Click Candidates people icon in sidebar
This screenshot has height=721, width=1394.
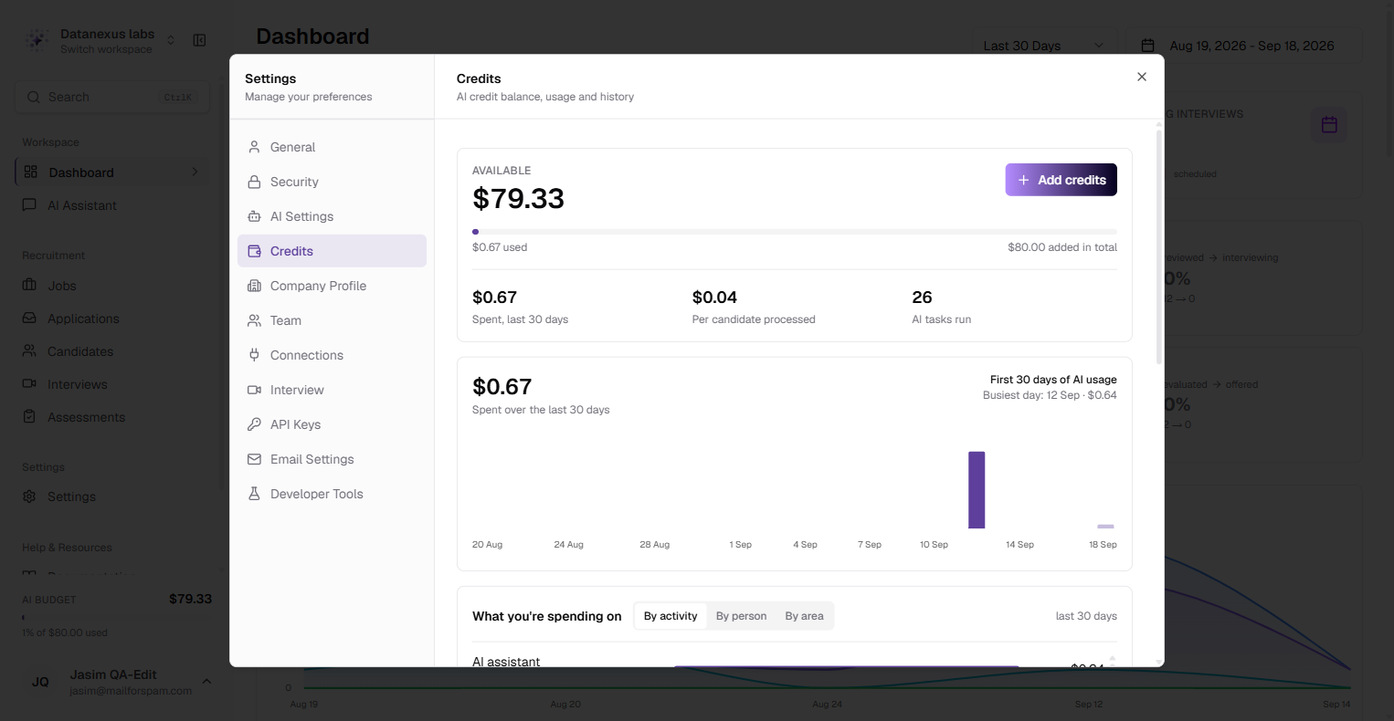pyautogui.click(x=29, y=350)
